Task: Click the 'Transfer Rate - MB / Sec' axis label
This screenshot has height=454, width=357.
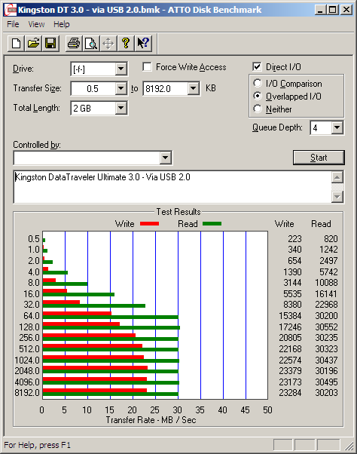Action: 151,420
